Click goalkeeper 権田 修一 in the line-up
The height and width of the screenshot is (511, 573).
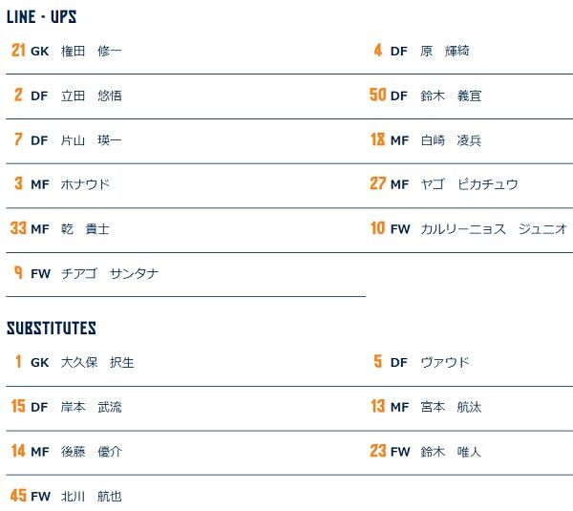(x=91, y=52)
